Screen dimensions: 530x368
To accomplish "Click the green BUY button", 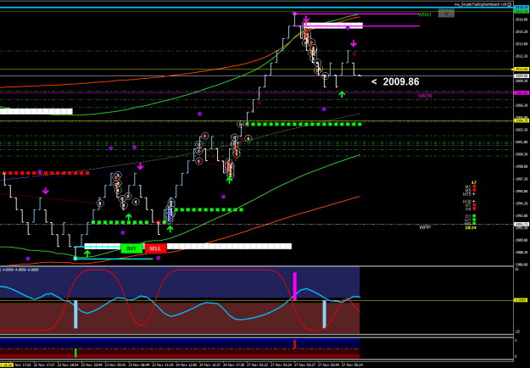I will tap(131, 248).
